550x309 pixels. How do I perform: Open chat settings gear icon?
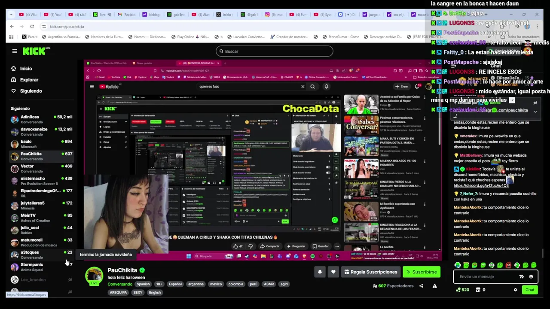515,290
